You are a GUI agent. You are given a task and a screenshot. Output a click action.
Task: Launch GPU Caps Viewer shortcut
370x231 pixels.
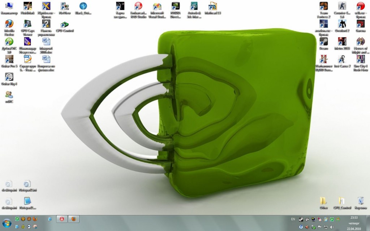point(27,28)
